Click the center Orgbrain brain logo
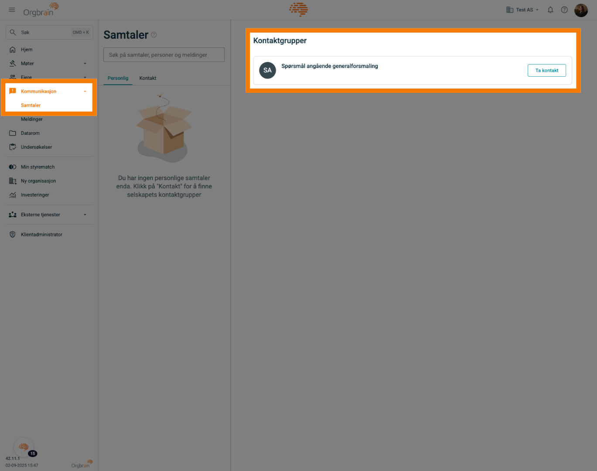Image resolution: width=597 pixels, height=471 pixels. 299,9
